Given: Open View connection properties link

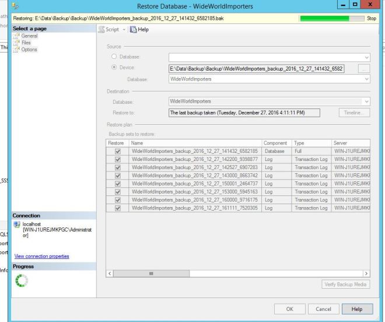Looking at the screenshot, I should pyautogui.click(x=42, y=256).
